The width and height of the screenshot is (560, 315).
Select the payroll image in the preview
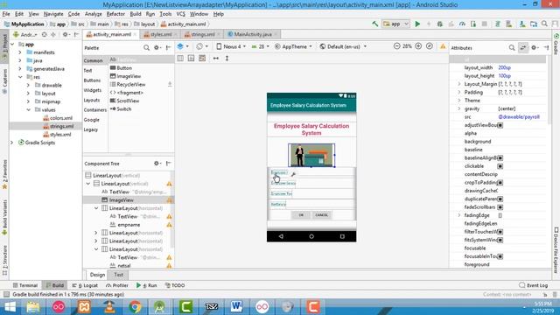pyautogui.click(x=311, y=155)
